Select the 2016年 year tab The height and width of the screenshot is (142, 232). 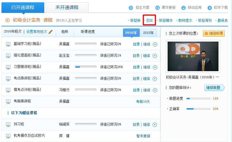pyautogui.click(x=131, y=33)
